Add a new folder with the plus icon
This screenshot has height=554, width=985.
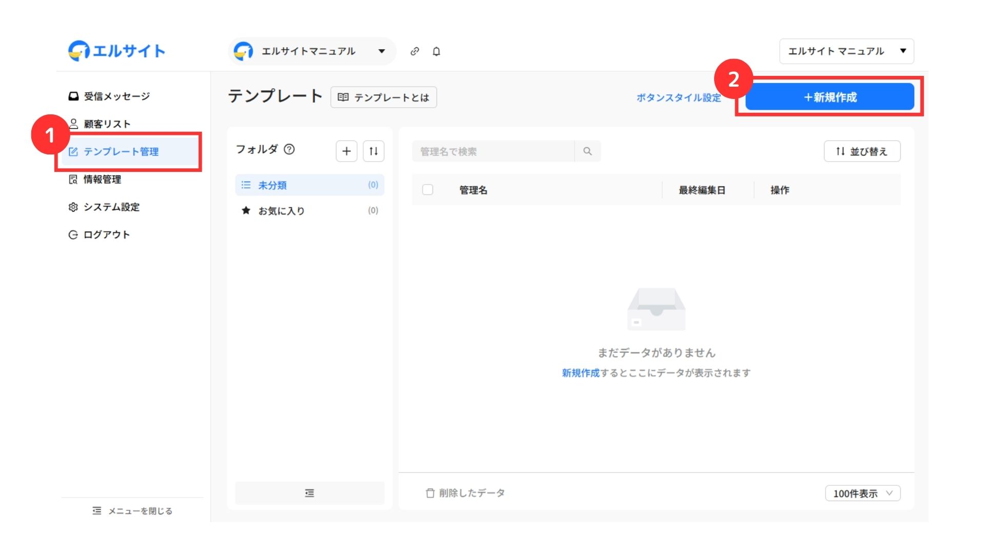point(346,151)
